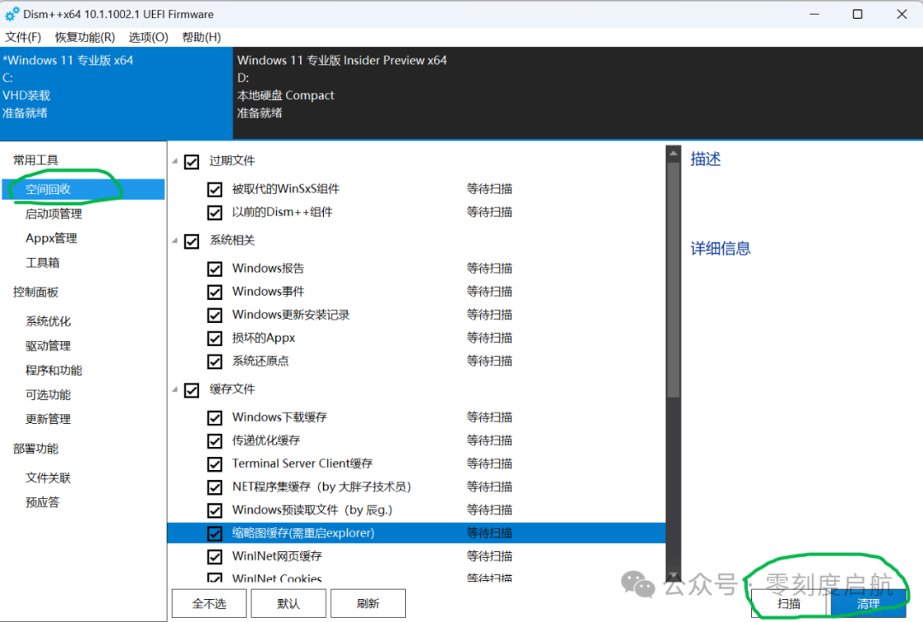The height and width of the screenshot is (622, 923).
Task: Click the 清理 button
Action: pyautogui.click(x=868, y=603)
